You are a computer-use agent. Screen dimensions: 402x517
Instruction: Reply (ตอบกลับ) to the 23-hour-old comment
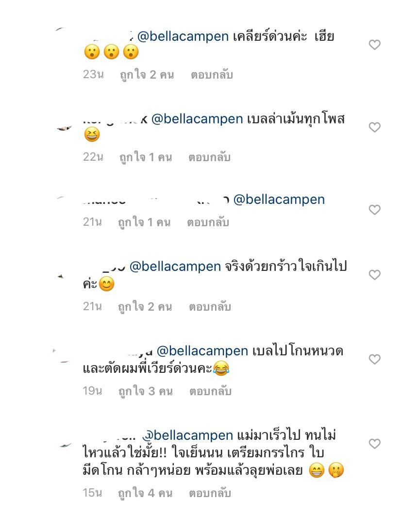click(212, 75)
